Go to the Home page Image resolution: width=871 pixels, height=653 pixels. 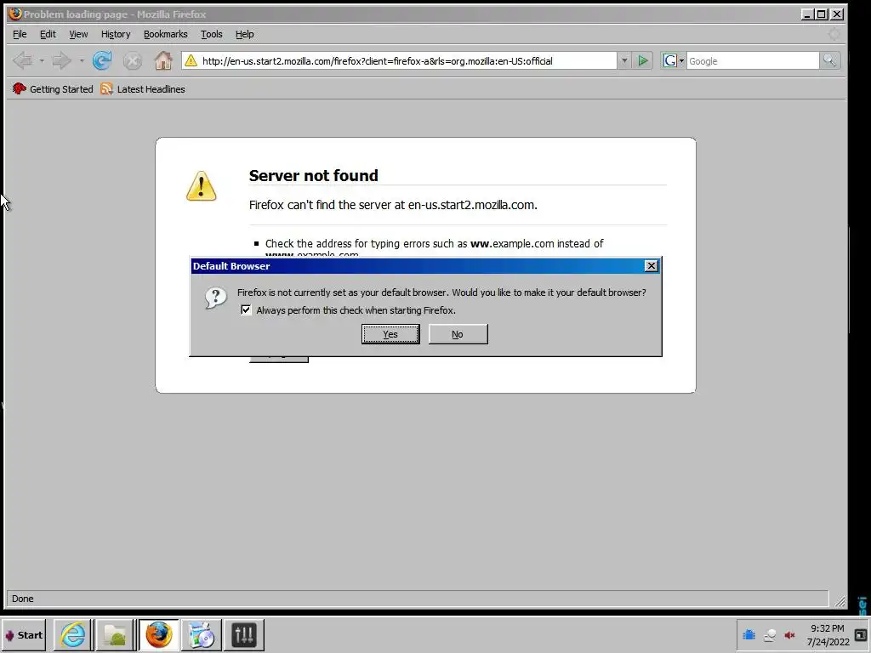click(162, 60)
